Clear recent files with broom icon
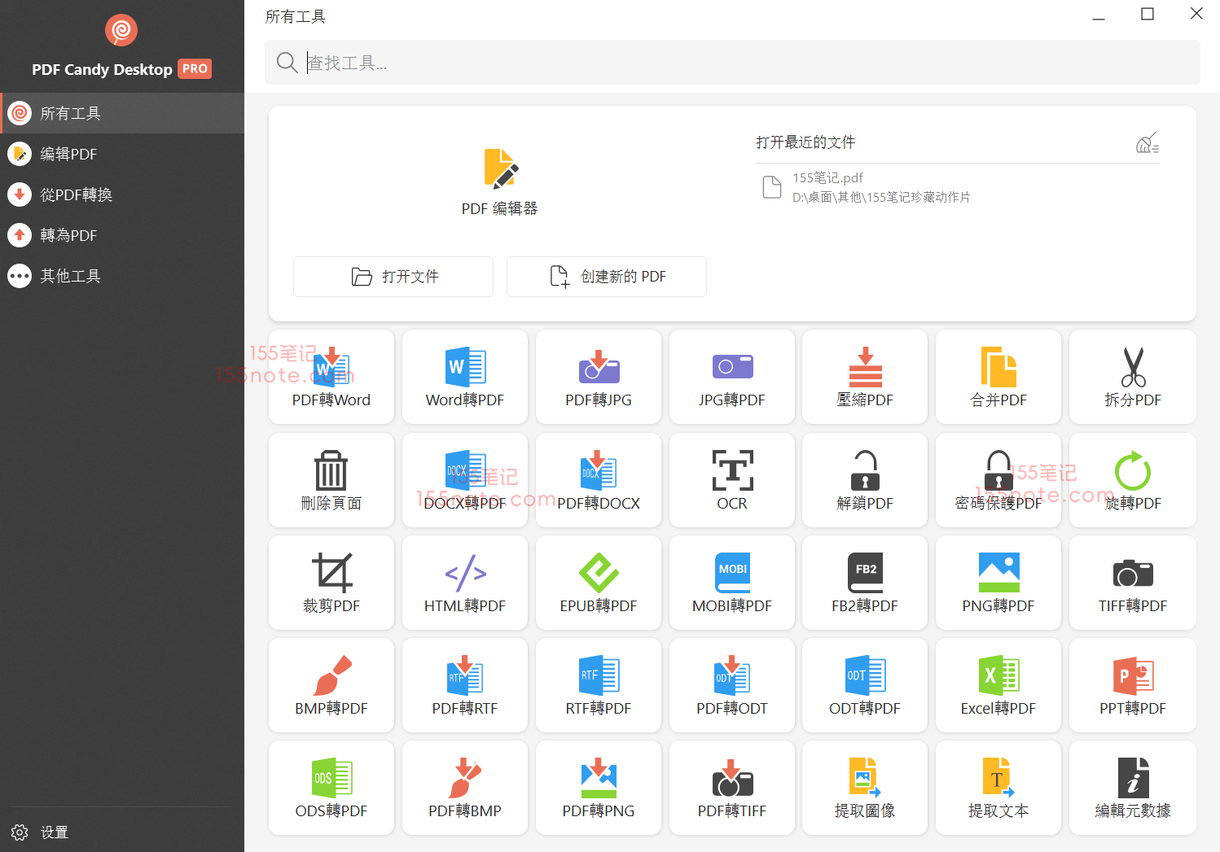The width and height of the screenshot is (1220, 852). click(x=1147, y=143)
